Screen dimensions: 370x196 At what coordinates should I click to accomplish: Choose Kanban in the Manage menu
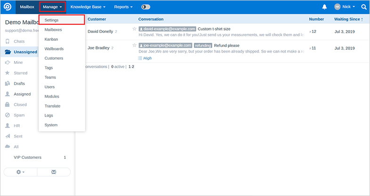click(52, 39)
